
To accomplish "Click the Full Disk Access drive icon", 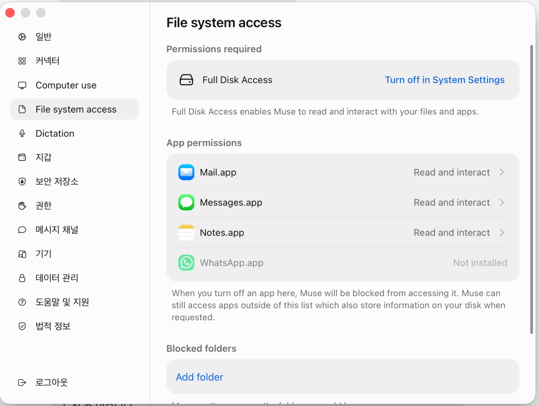I will 186,80.
